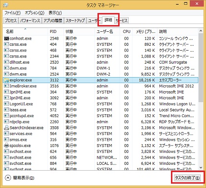206x188 pixels.
Task: Select csrss.exe with PID 404
Action: (x=101, y=44)
